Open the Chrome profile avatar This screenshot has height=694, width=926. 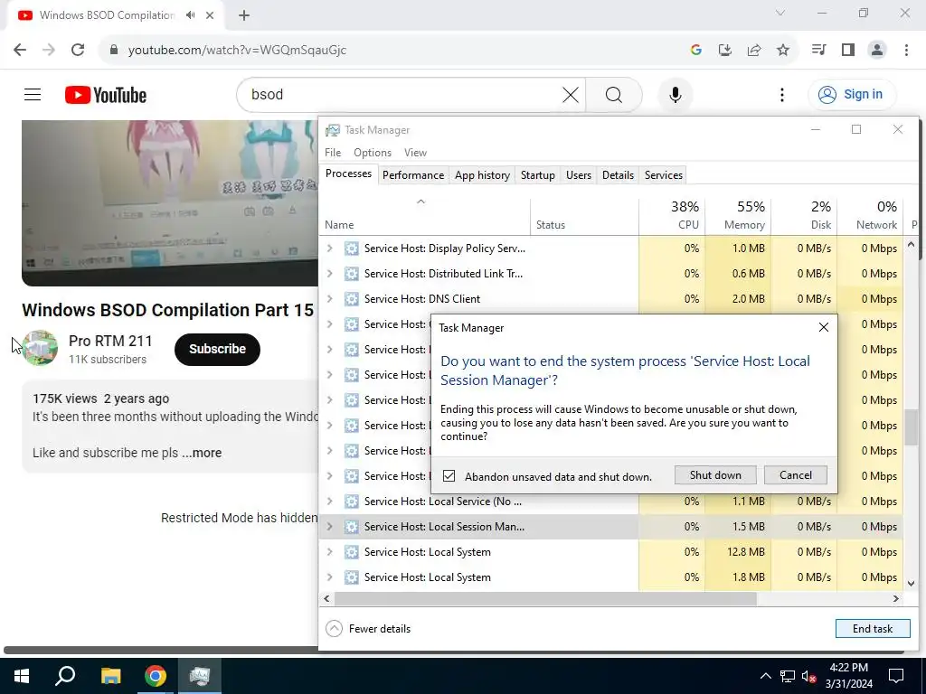[x=877, y=50]
